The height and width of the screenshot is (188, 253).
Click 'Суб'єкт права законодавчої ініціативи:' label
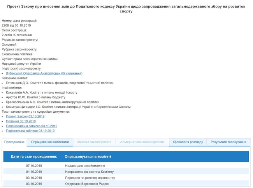coord(30,59)
